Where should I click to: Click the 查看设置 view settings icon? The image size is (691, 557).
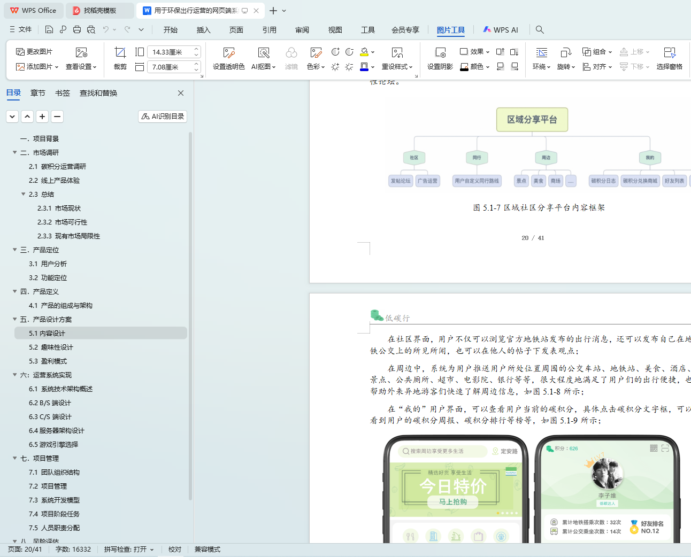(x=81, y=52)
